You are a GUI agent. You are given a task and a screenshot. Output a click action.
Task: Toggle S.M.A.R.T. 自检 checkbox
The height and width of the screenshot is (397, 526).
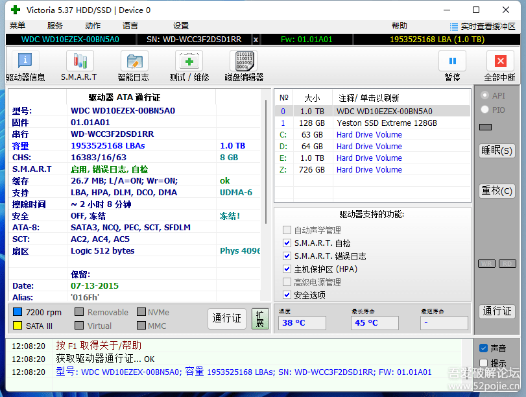(287, 243)
